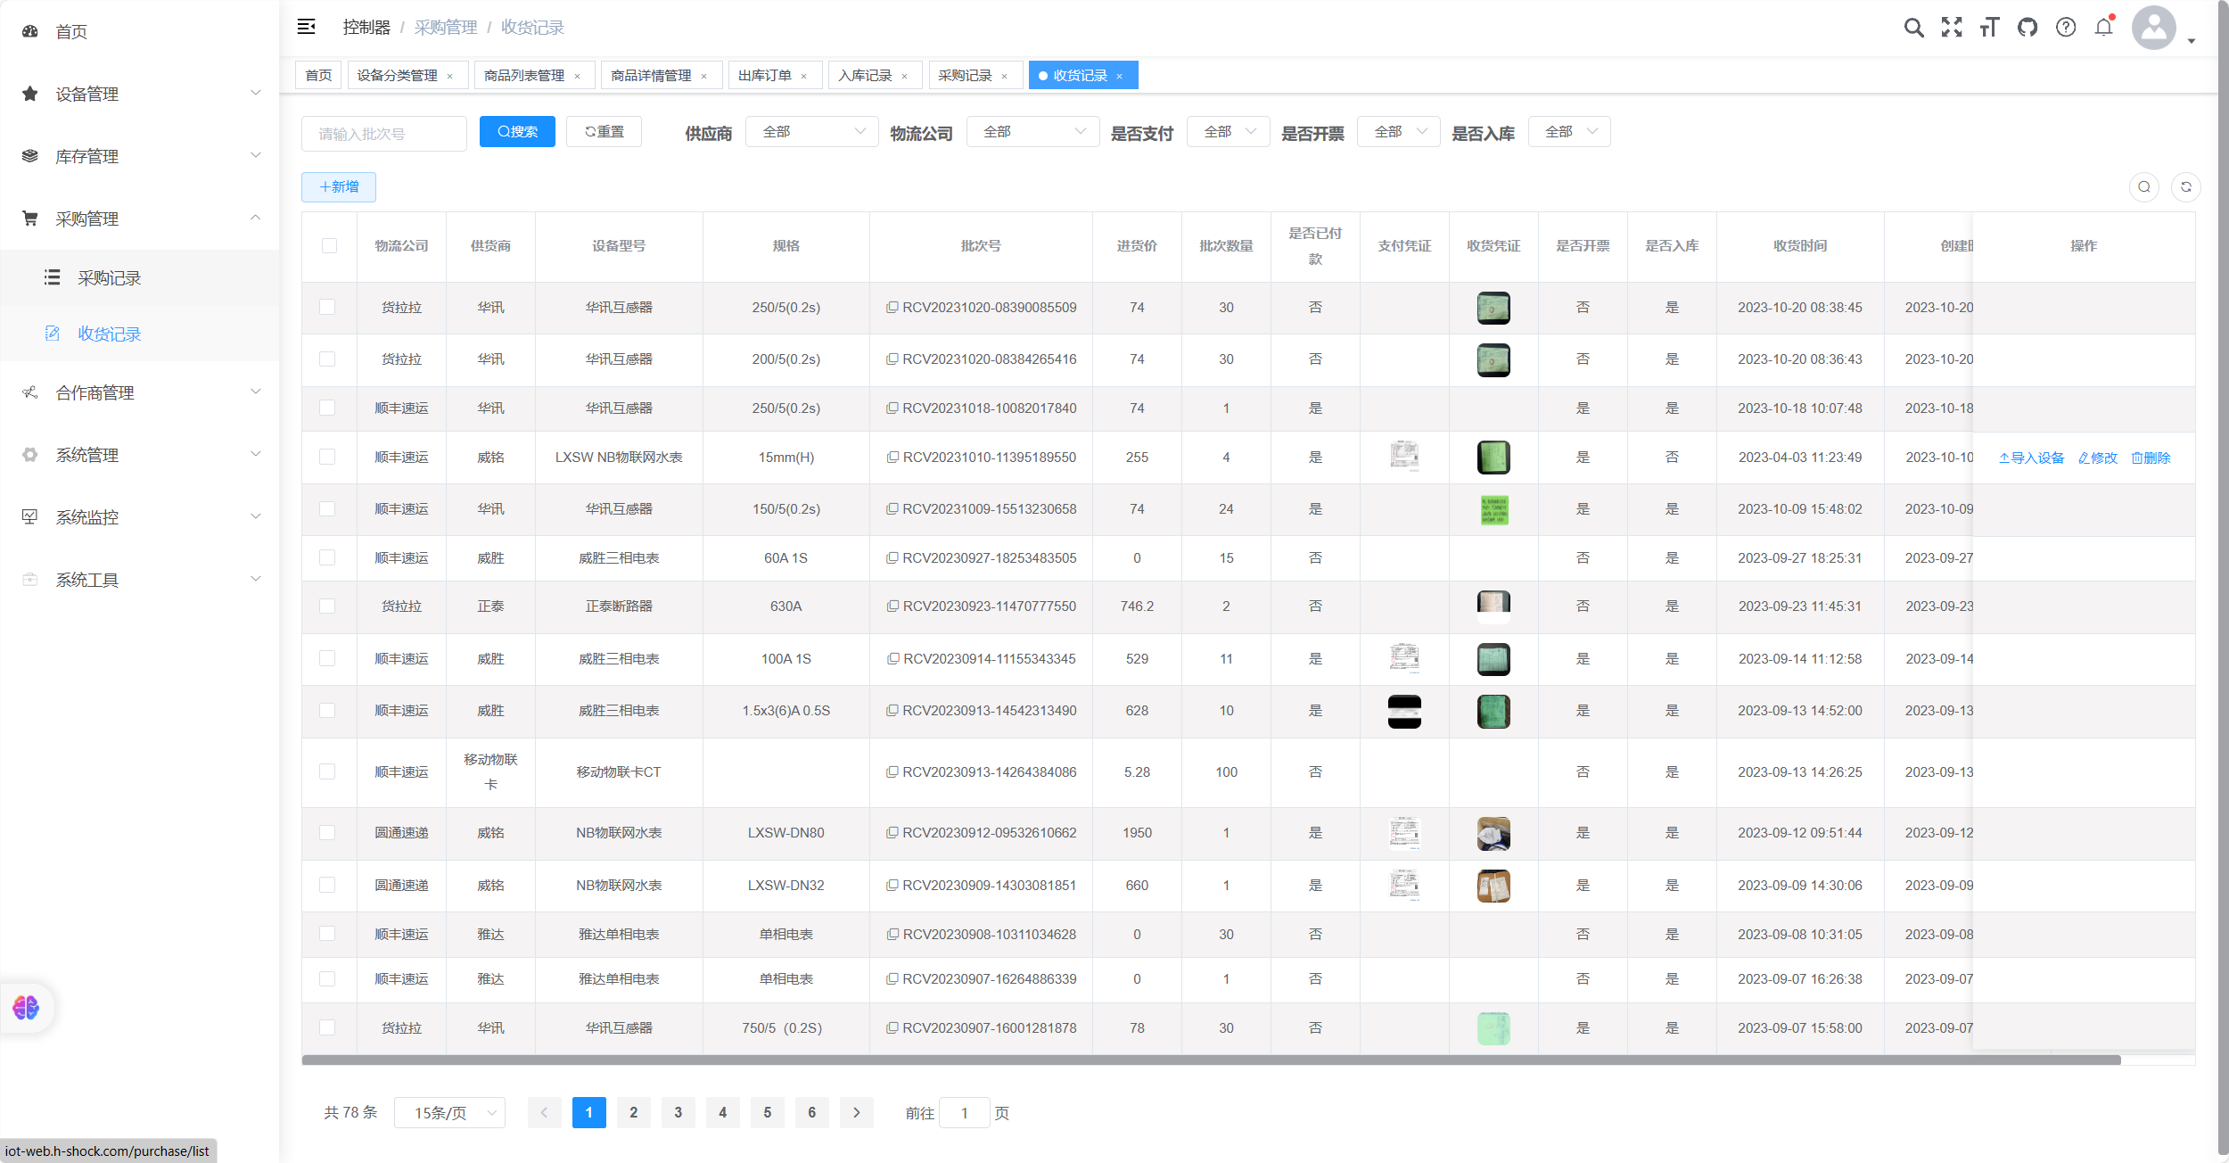The width and height of the screenshot is (2229, 1163).
Task: Close the 设备分类管理 tab
Action: (450, 76)
